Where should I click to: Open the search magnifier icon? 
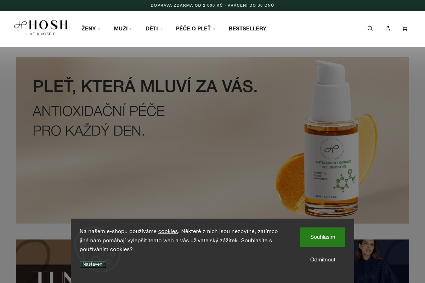click(x=370, y=28)
